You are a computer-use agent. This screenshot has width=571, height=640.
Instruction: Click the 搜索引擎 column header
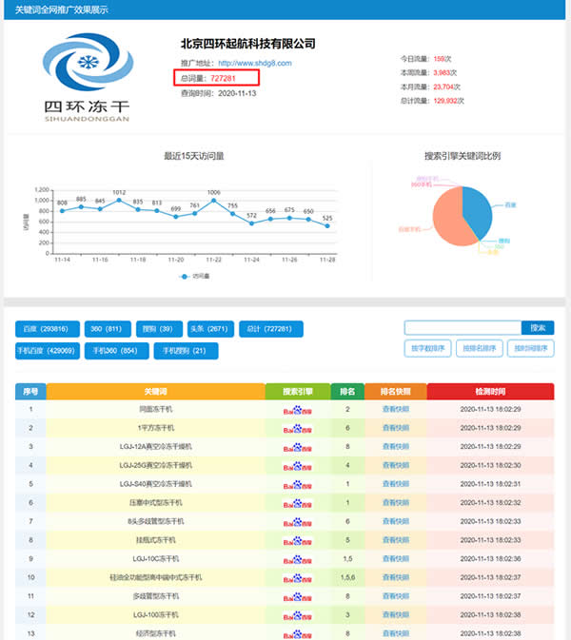[298, 392]
